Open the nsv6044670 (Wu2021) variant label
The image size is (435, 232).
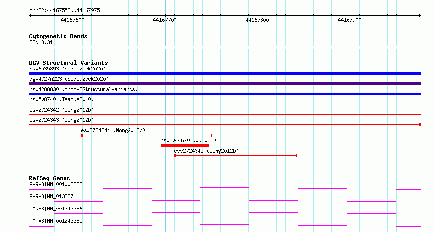188,140
